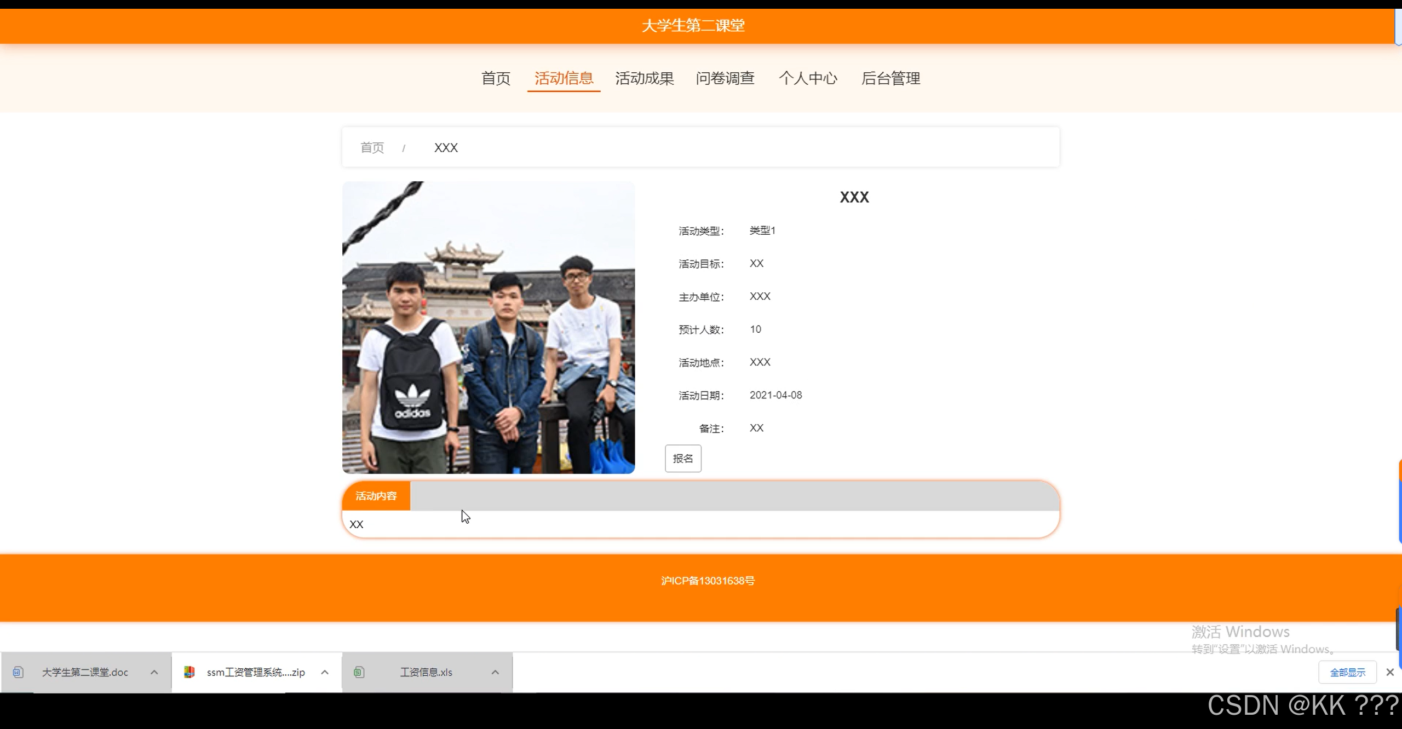Click the 报名 signup button
Screen dimensions: 1402x729
[x=682, y=459]
